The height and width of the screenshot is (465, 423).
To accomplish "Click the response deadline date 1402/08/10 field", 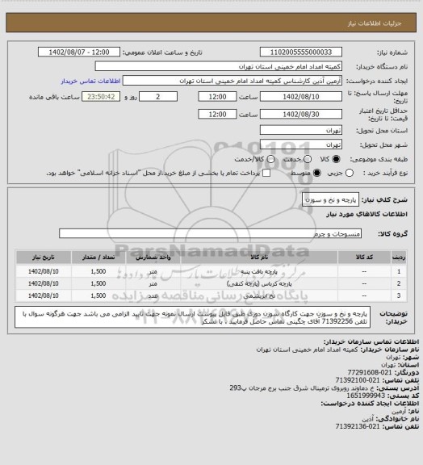I will (x=301, y=97).
